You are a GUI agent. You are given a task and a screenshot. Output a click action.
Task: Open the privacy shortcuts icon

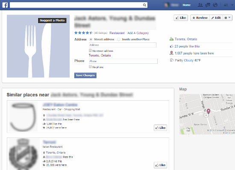point(226,5)
